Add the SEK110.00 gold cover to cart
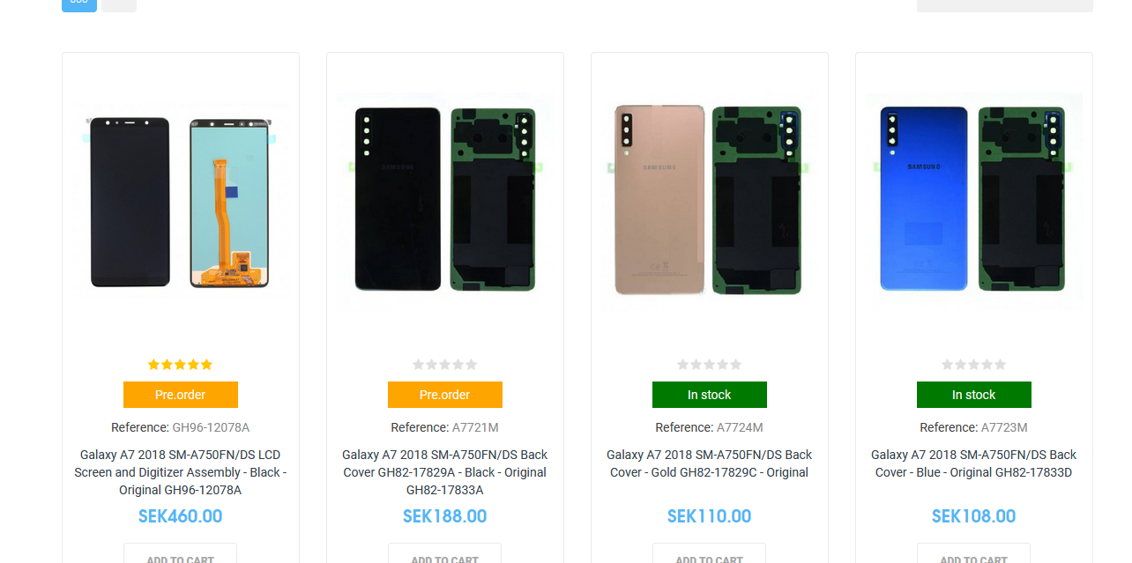 click(x=710, y=553)
